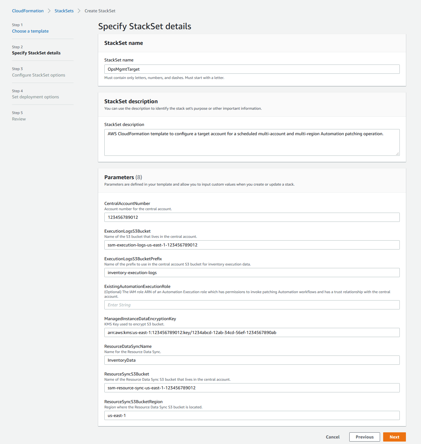Focus the CentralAccountNumber field
The width and height of the screenshot is (421, 444).
pos(252,217)
